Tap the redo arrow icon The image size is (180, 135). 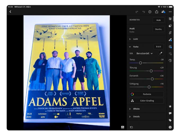[137, 12]
